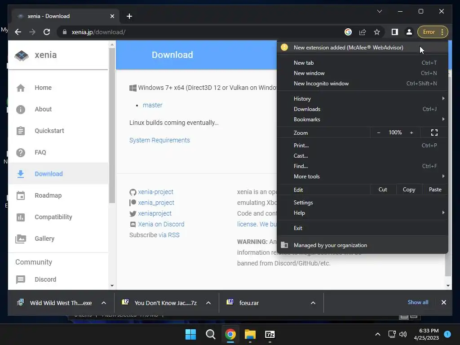The width and height of the screenshot is (460, 345).
Task: Open the side panel icon
Action: 395,32
